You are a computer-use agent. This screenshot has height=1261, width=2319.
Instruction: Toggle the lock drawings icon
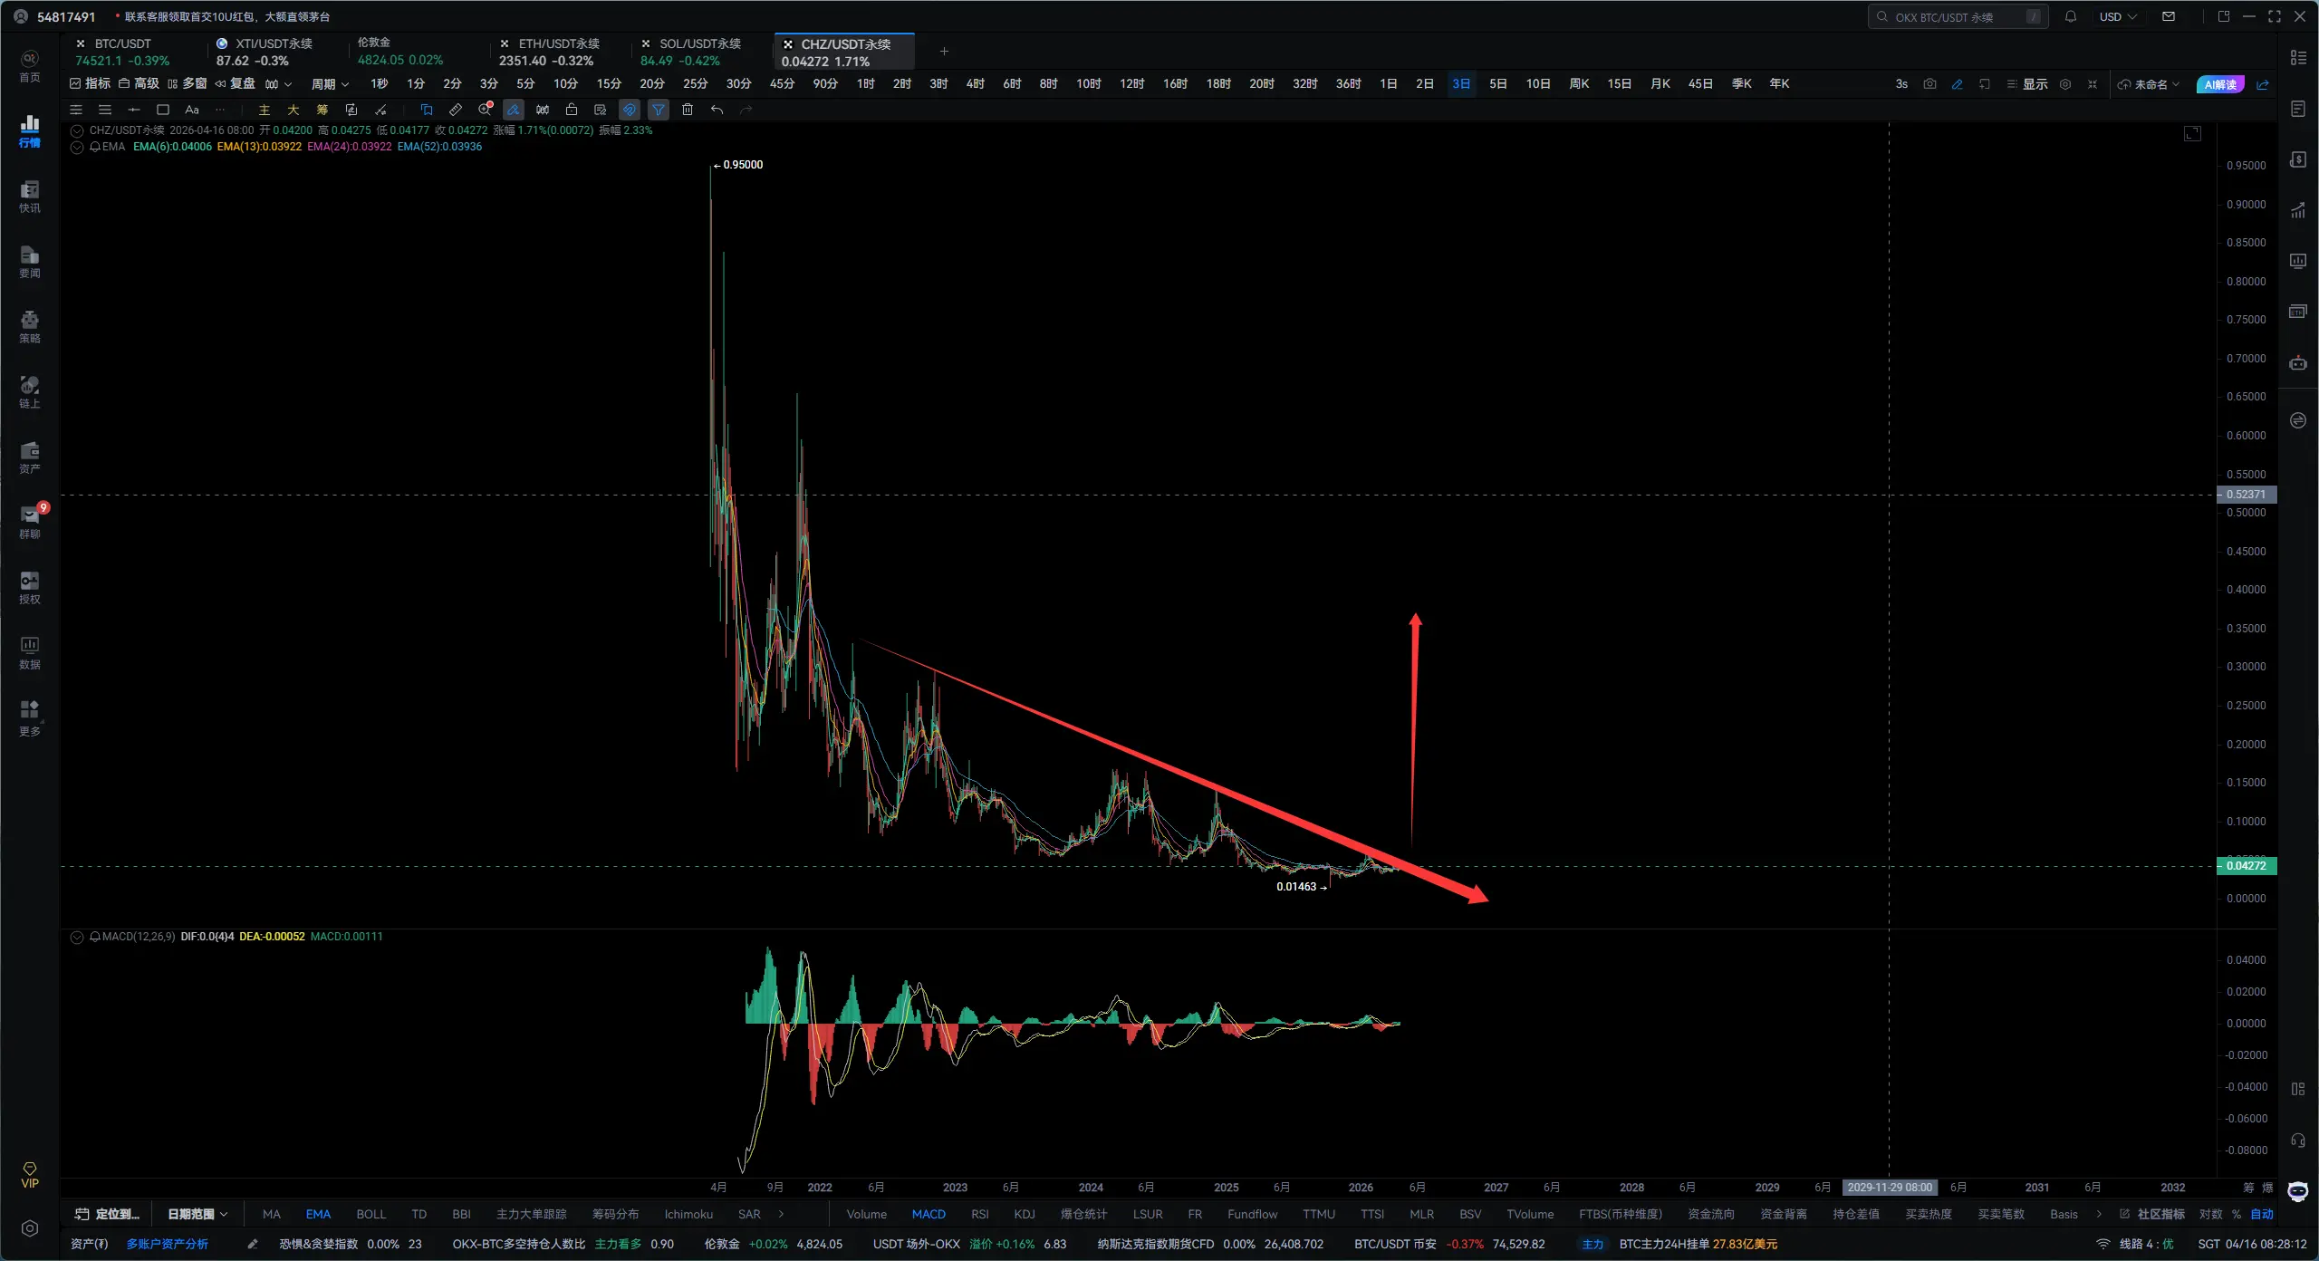(x=572, y=110)
